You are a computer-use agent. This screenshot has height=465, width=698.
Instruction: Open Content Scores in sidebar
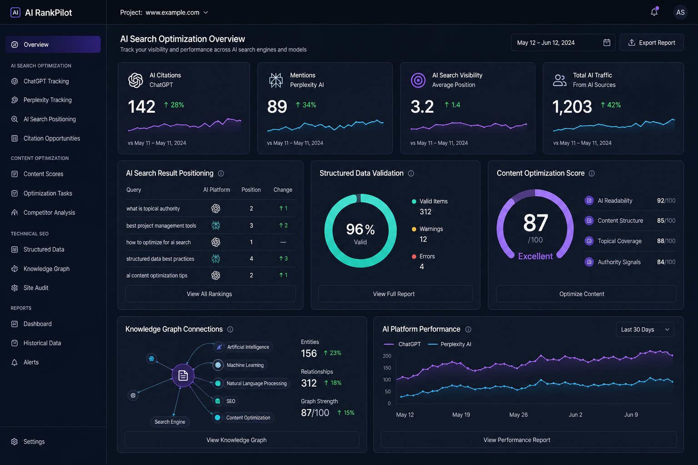[43, 174]
